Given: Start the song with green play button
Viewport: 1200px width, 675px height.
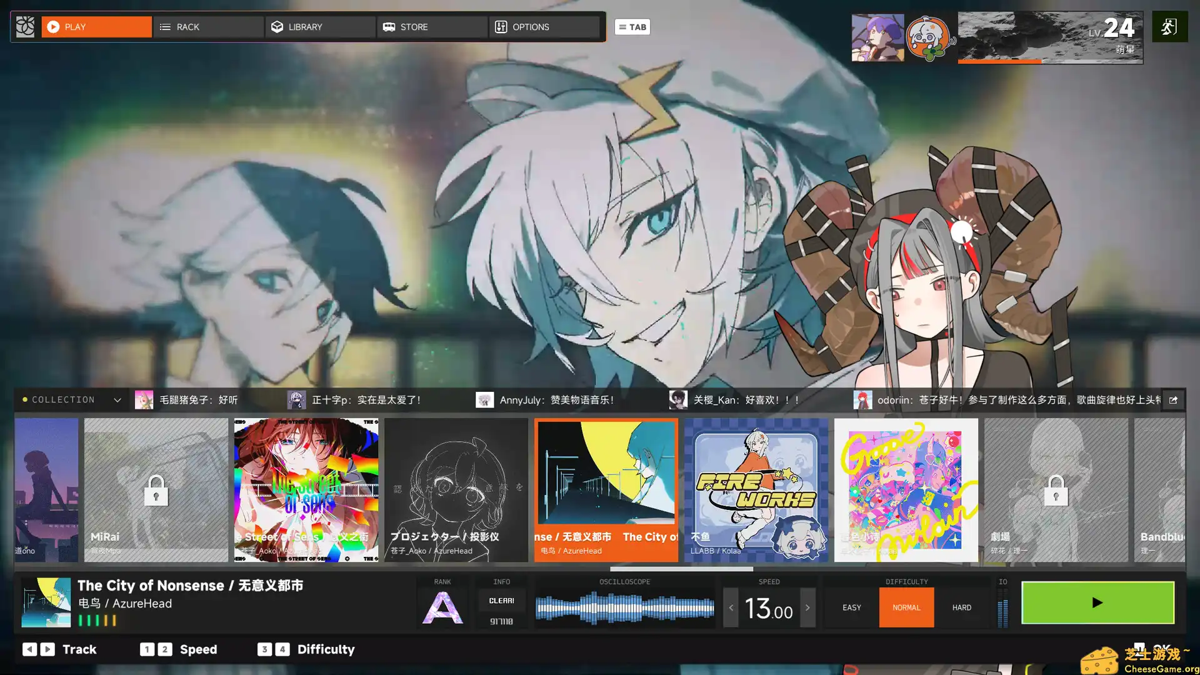Looking at the screenshot, I should (x=1097, y=603).
